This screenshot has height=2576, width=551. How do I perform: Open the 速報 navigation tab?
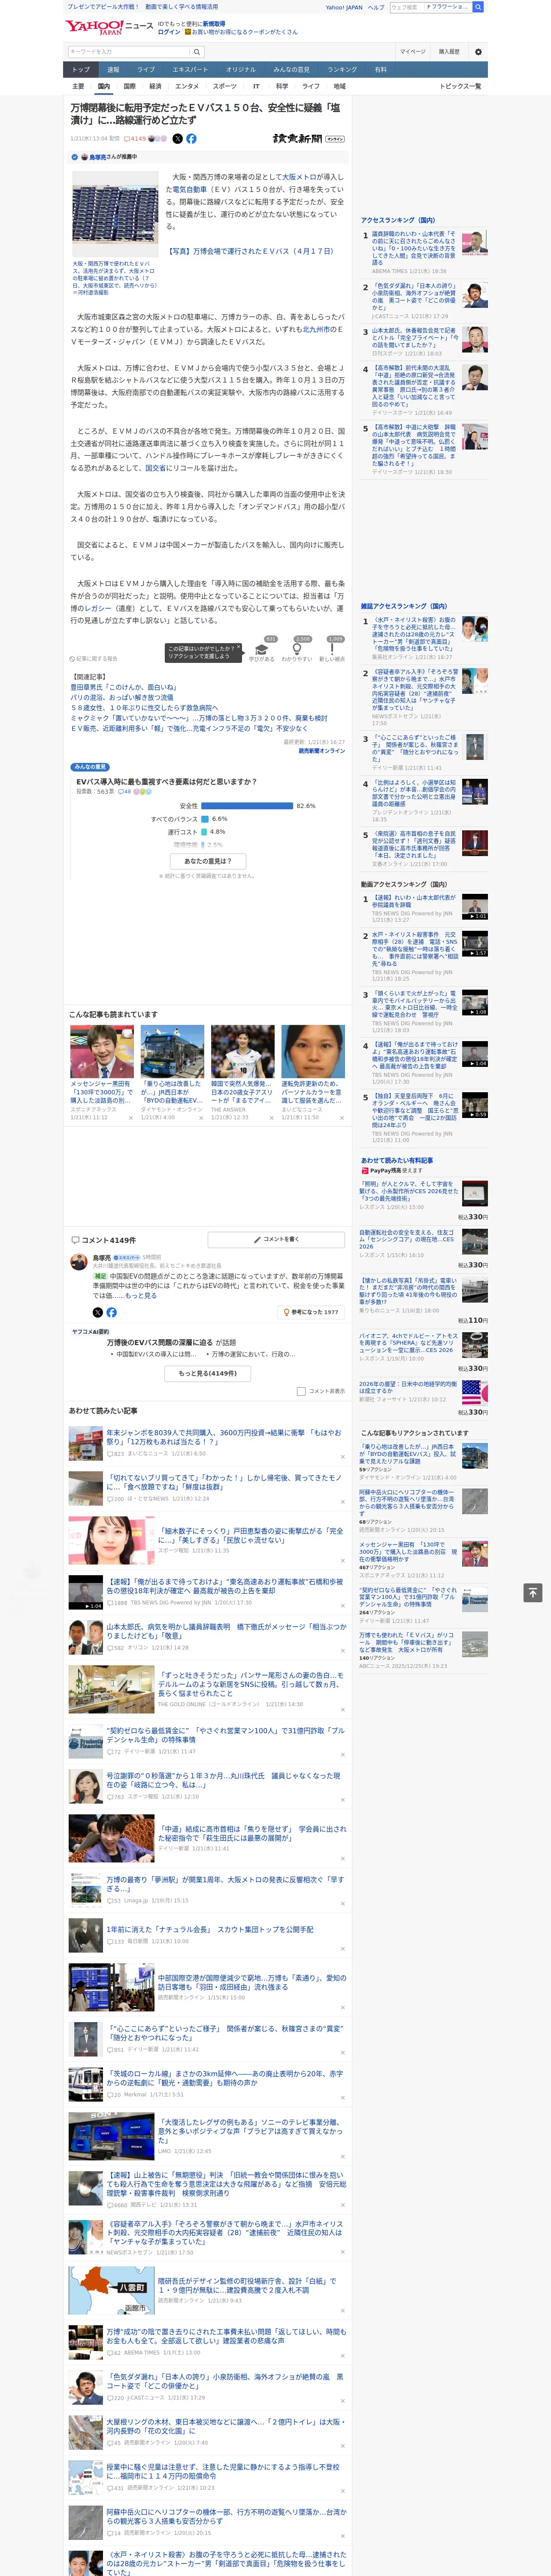pos(113,70)
